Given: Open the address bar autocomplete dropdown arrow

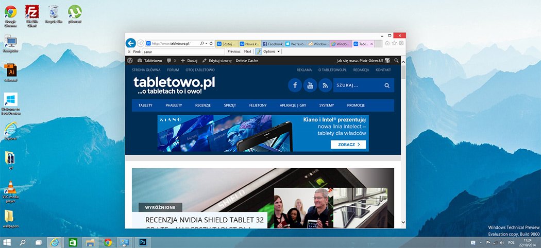Looking at the screenshot, I should [x=206, y=44].
